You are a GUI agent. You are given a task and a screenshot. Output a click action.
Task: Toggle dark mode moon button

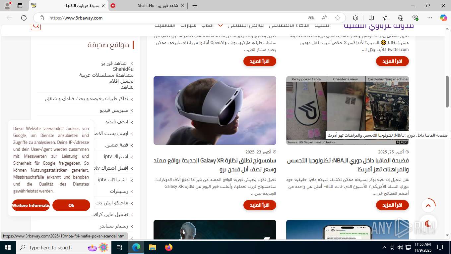[x=428, y=223]
